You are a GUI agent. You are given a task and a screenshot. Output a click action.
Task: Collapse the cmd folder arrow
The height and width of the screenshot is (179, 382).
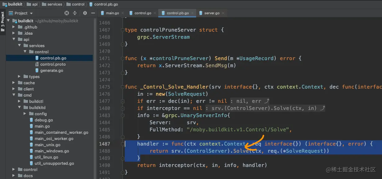coord(14,95)
